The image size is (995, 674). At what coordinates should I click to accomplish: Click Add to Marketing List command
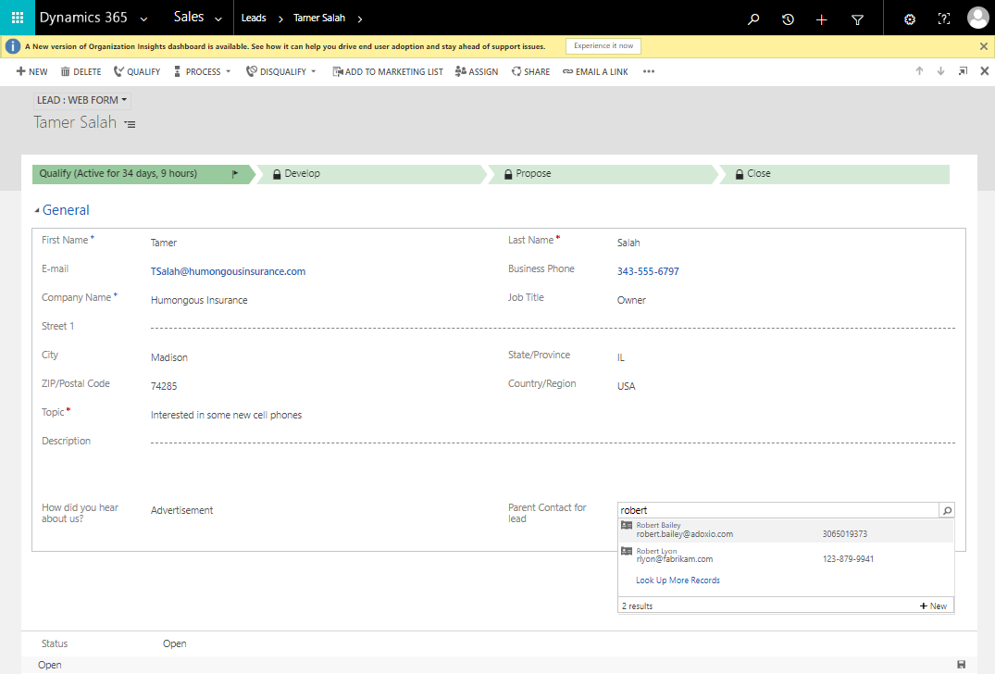coord(388,72)
